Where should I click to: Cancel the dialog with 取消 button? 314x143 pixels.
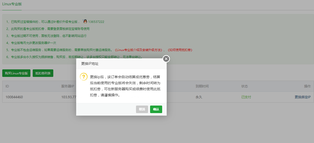coord(142,109)
